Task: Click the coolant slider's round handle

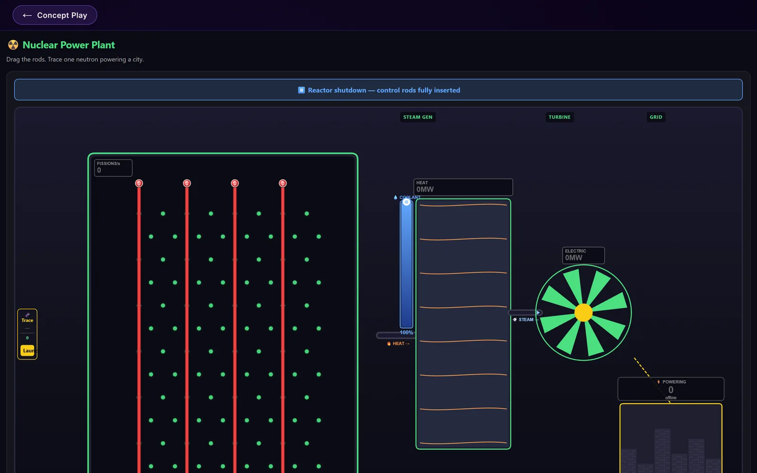Action: [406, 202]
